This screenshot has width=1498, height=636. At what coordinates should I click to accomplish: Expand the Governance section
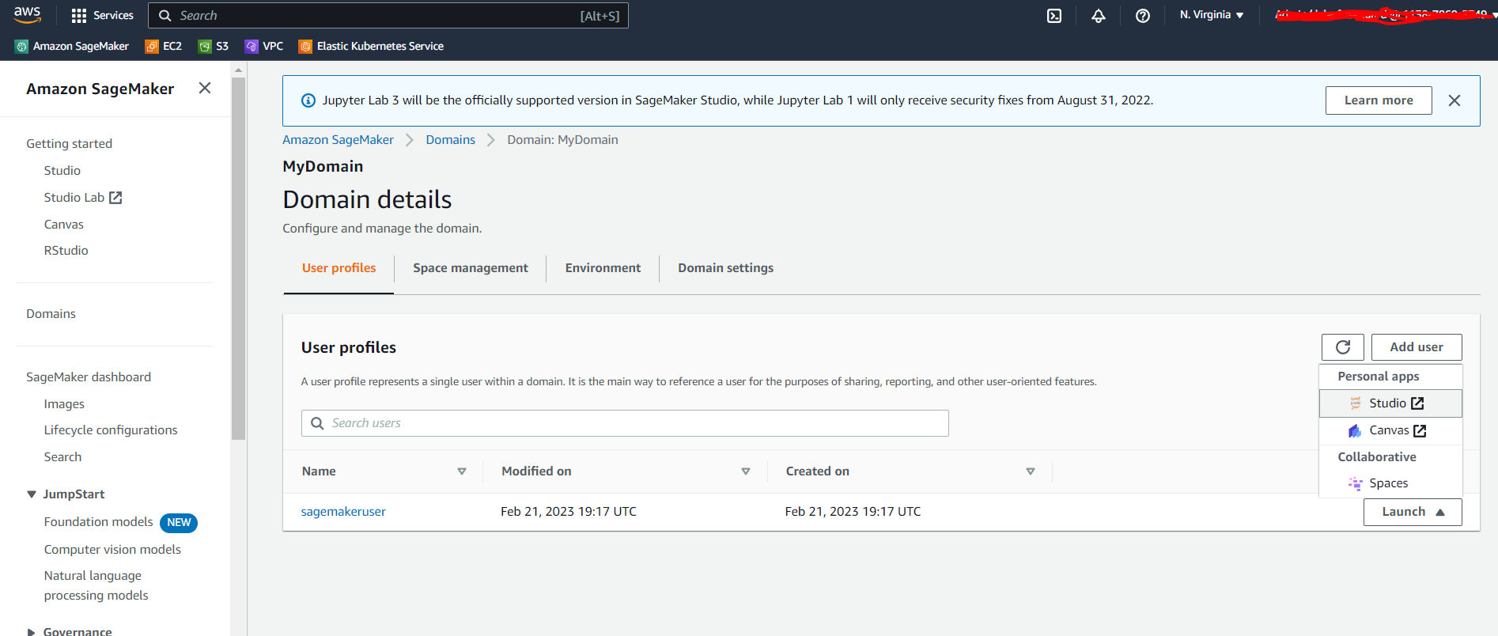click(32, 631)
